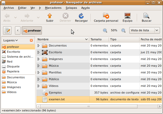Click the profesor path bar button

point(32,31)
